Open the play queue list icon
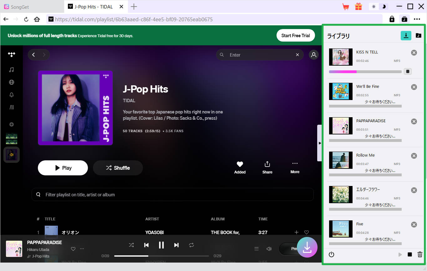This screenshot has width=427, height=271. (257, 249)
